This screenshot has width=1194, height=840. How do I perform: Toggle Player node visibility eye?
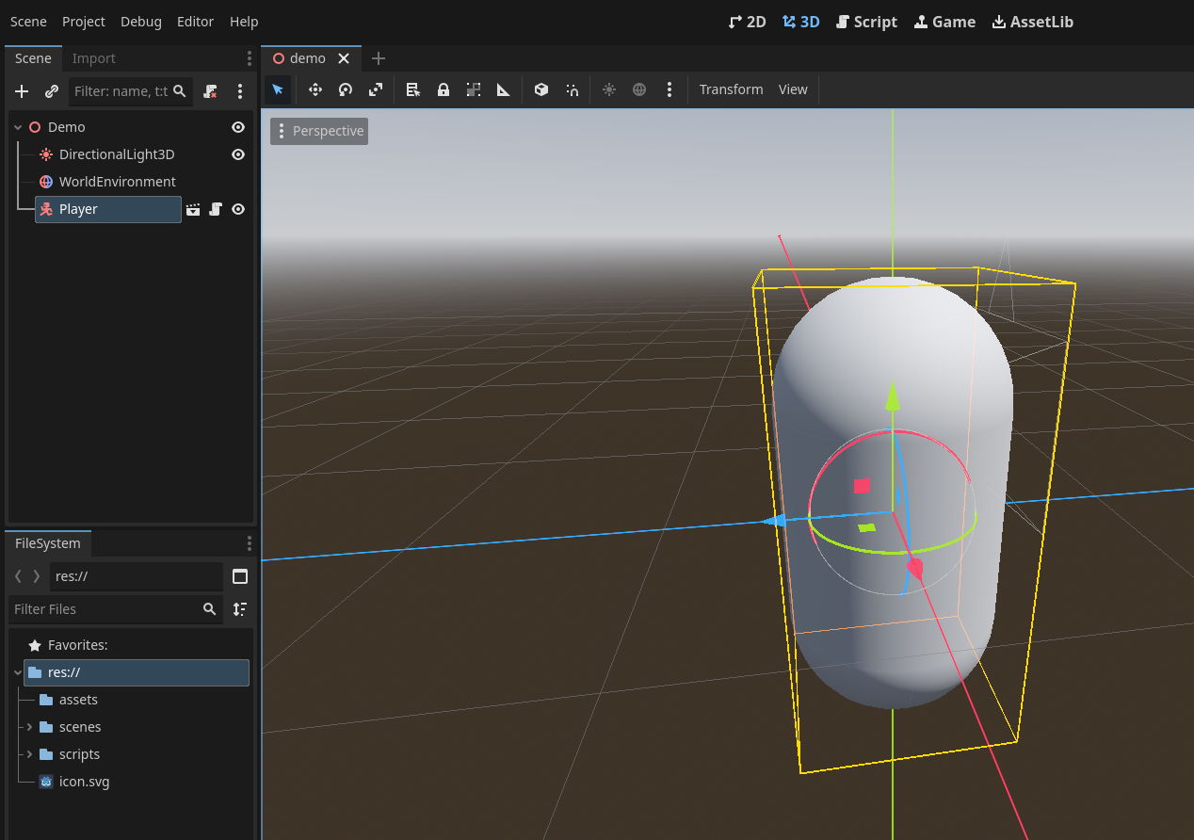[238, 209]
